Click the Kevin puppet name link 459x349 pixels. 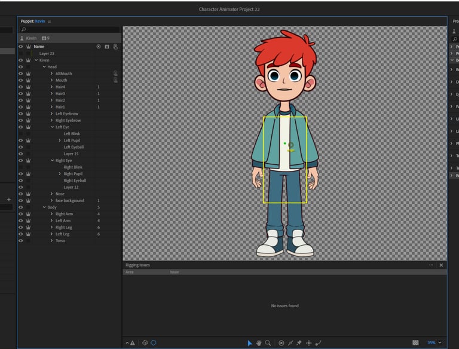coord(40,21)
